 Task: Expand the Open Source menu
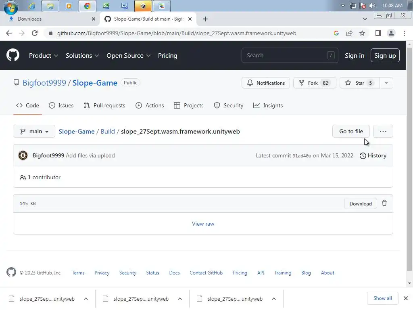tap(129, 56)
